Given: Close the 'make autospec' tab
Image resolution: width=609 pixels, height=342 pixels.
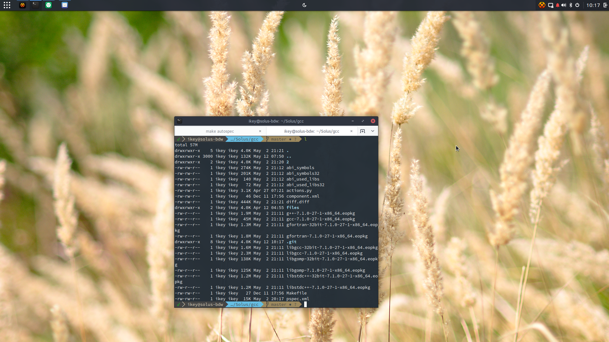Looking at the screenshot, I should click(260, 131).
